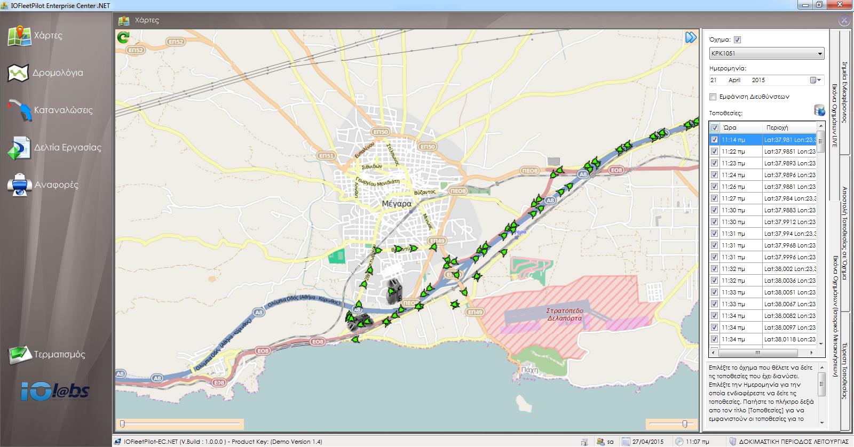Switch to Εύρεση Τοποθεσίας tab
The height and width of the screenshot is (447, 854).
click(x=845, y=371)
